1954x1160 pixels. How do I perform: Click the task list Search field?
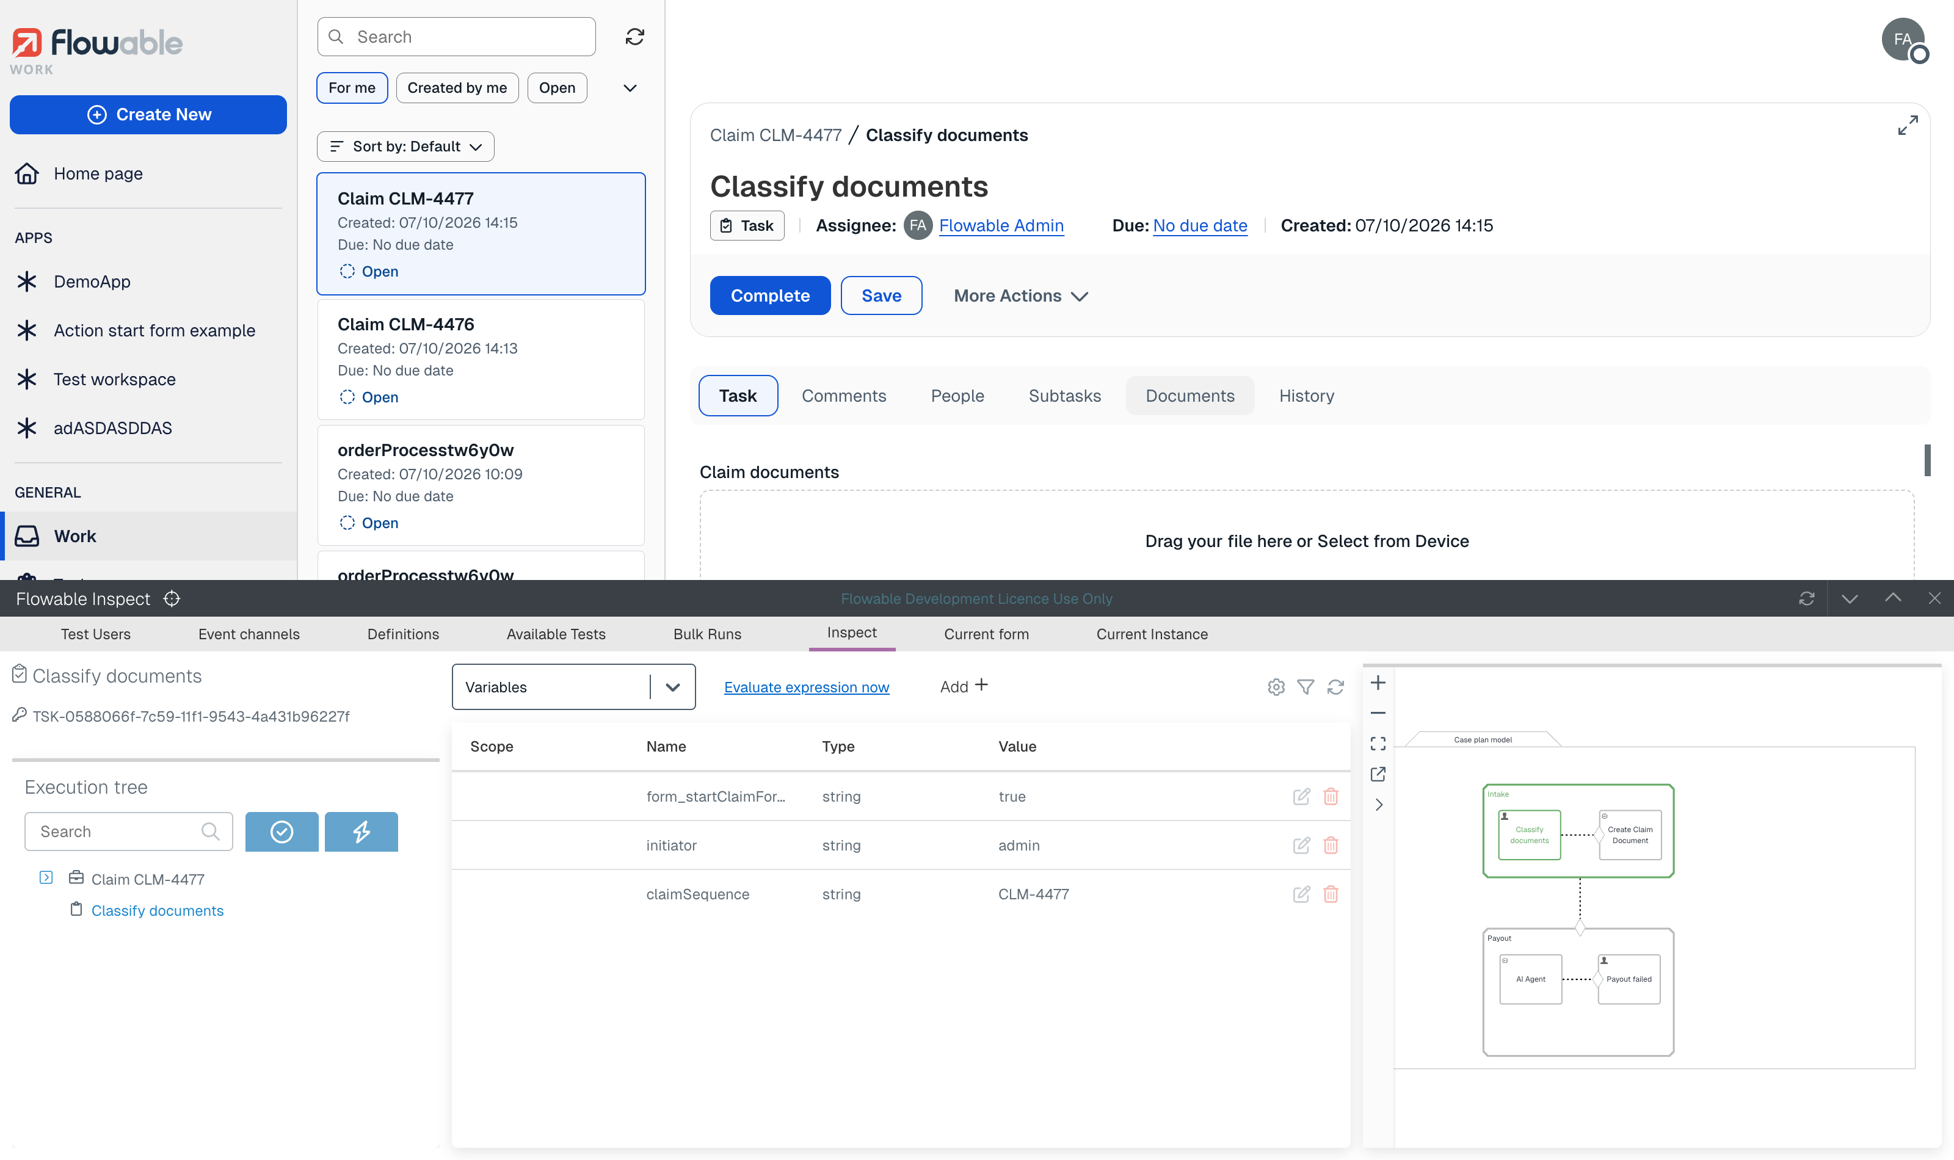457,37
